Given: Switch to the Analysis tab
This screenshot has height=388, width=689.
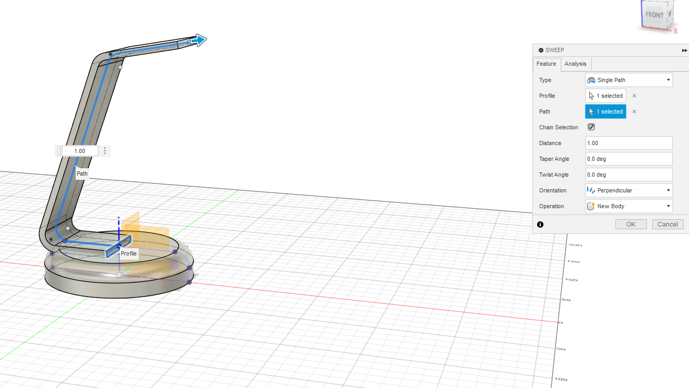Looking at the screenshot, I should click(575, 64).
